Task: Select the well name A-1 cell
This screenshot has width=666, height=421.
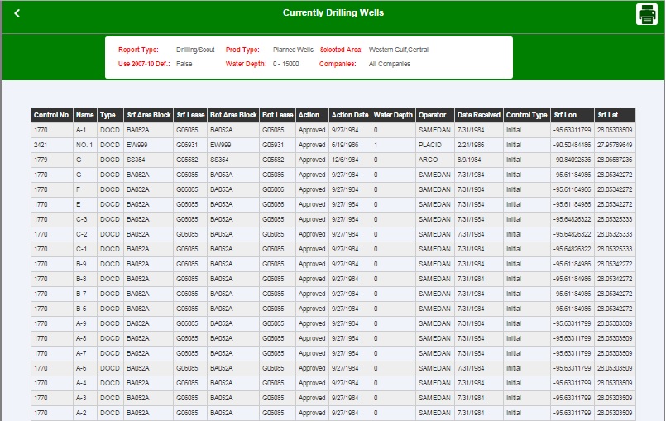Action: coord(85,130)
